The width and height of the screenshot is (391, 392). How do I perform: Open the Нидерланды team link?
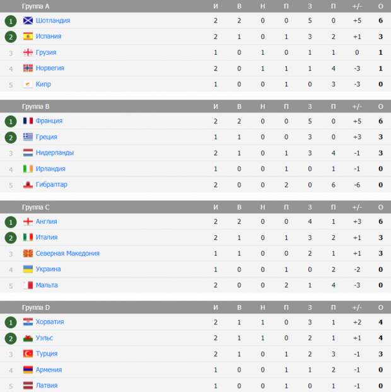pyautogui.click(x=55, y=153)
